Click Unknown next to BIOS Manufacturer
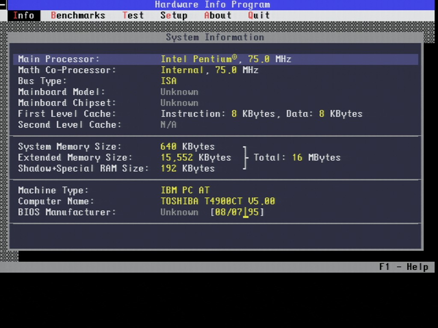The height and width of the screenshot is (328, 438). pos(179,212)
